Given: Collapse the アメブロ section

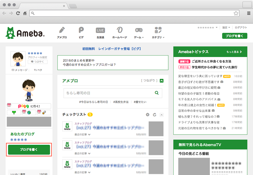Looking at the screenshot, I should (x=162, y=81).
